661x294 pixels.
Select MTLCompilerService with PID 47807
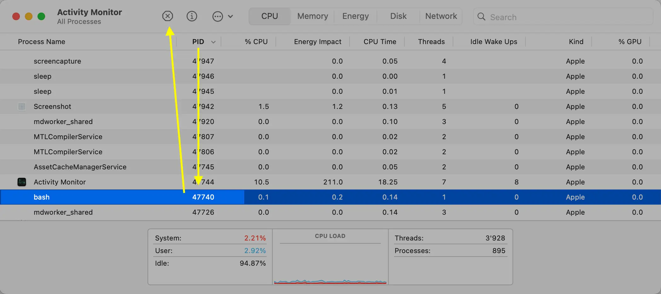(x=330, y=137)
